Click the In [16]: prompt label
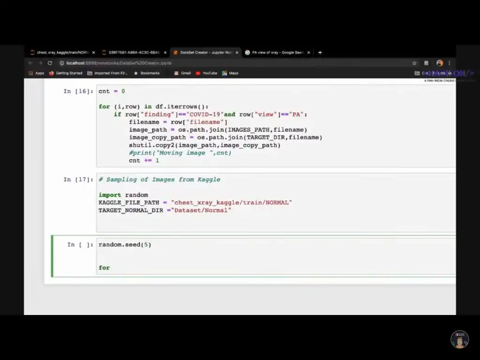The width and height of the screenshot is (480, 360). [x=78, y=91]
